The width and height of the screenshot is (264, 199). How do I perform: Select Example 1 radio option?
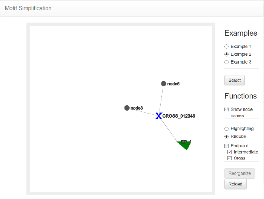click(x=226, y=47)
